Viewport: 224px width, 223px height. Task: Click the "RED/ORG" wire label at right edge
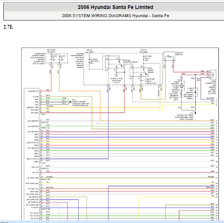click(x=210, y=188)
